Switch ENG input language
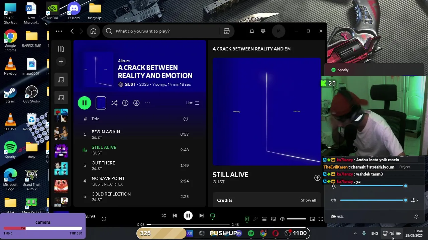This screenshot has height=240, width=428. (374, 233)
